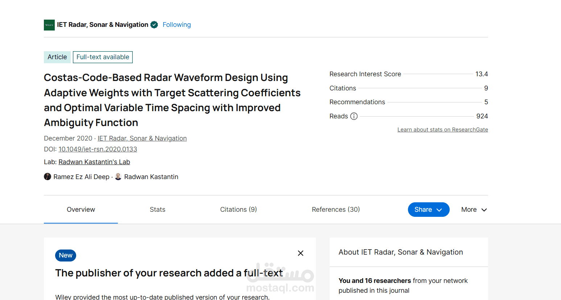Expand the More options menu
Viewport: 561px width, 300px height.
point(474,210)
